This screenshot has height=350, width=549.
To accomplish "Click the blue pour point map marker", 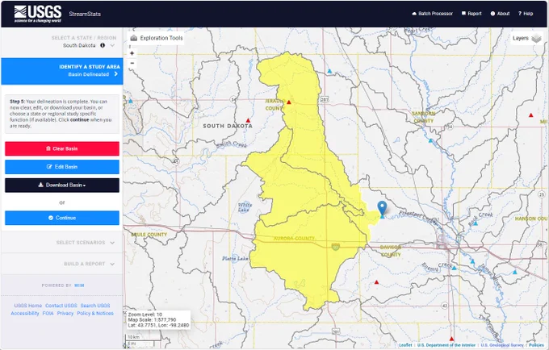I will 382,208.
